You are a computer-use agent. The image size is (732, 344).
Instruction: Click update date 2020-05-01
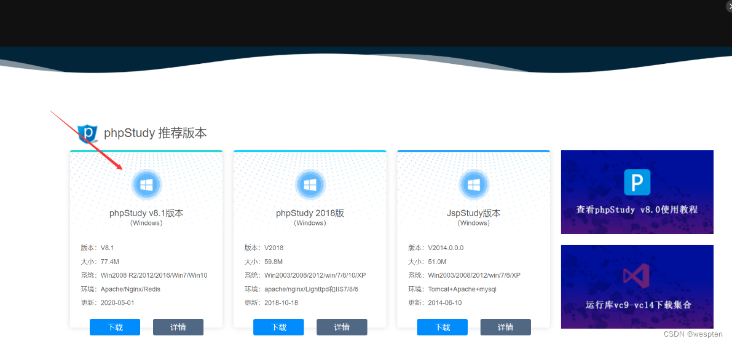point(117,303)
